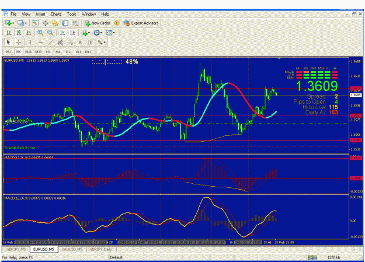
Task: Select the Fibonacci retracement tool
Action: (70, 43)
